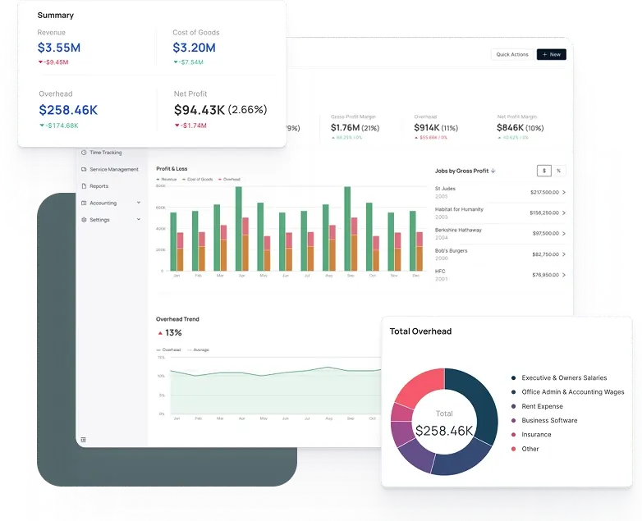Open Berkshire Hathaway job chevron
Image resolution: width=642 pixels, height=521 pixels.
(x=564, y=233)
